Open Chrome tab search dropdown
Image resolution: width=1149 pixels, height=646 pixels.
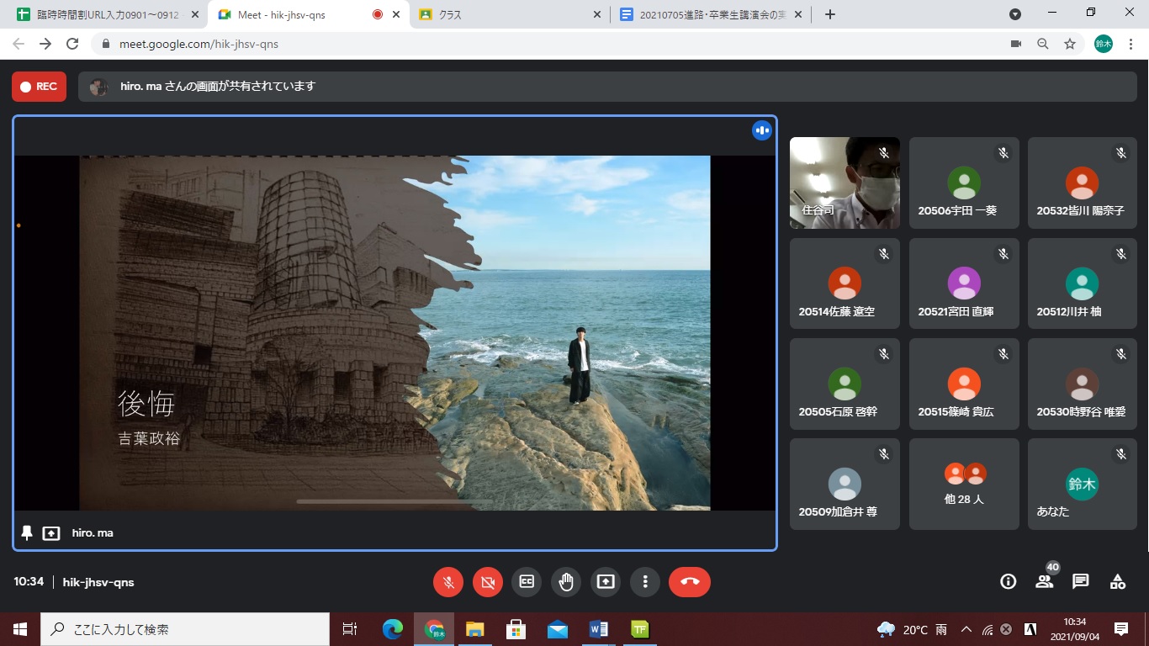click(1015, 14)
